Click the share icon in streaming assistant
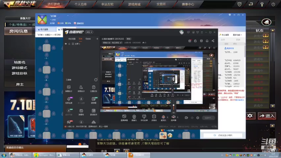This screenshot has height=158, width=281. pyautogui.click(x=213, y=41)
